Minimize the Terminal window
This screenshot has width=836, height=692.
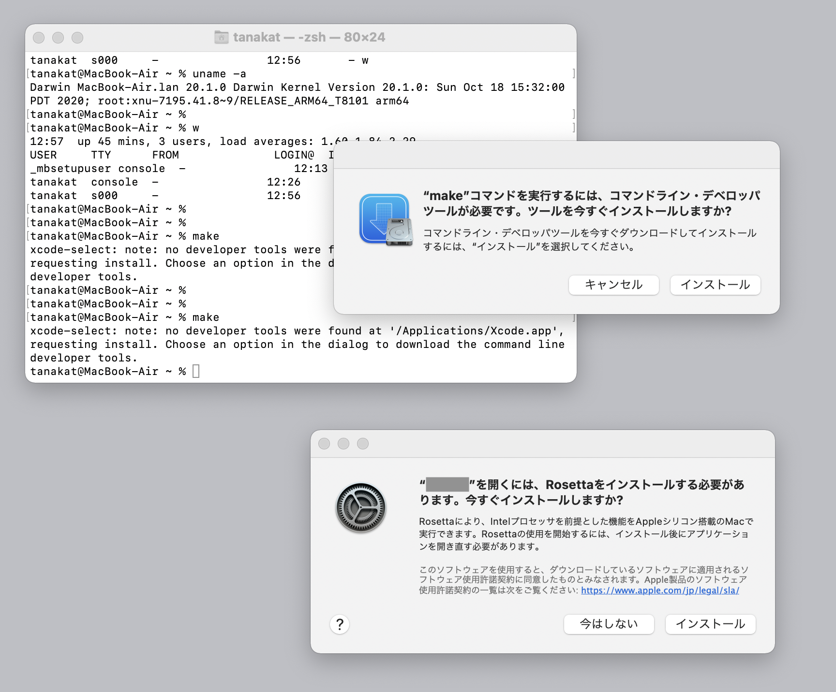(x=58, y=38)
